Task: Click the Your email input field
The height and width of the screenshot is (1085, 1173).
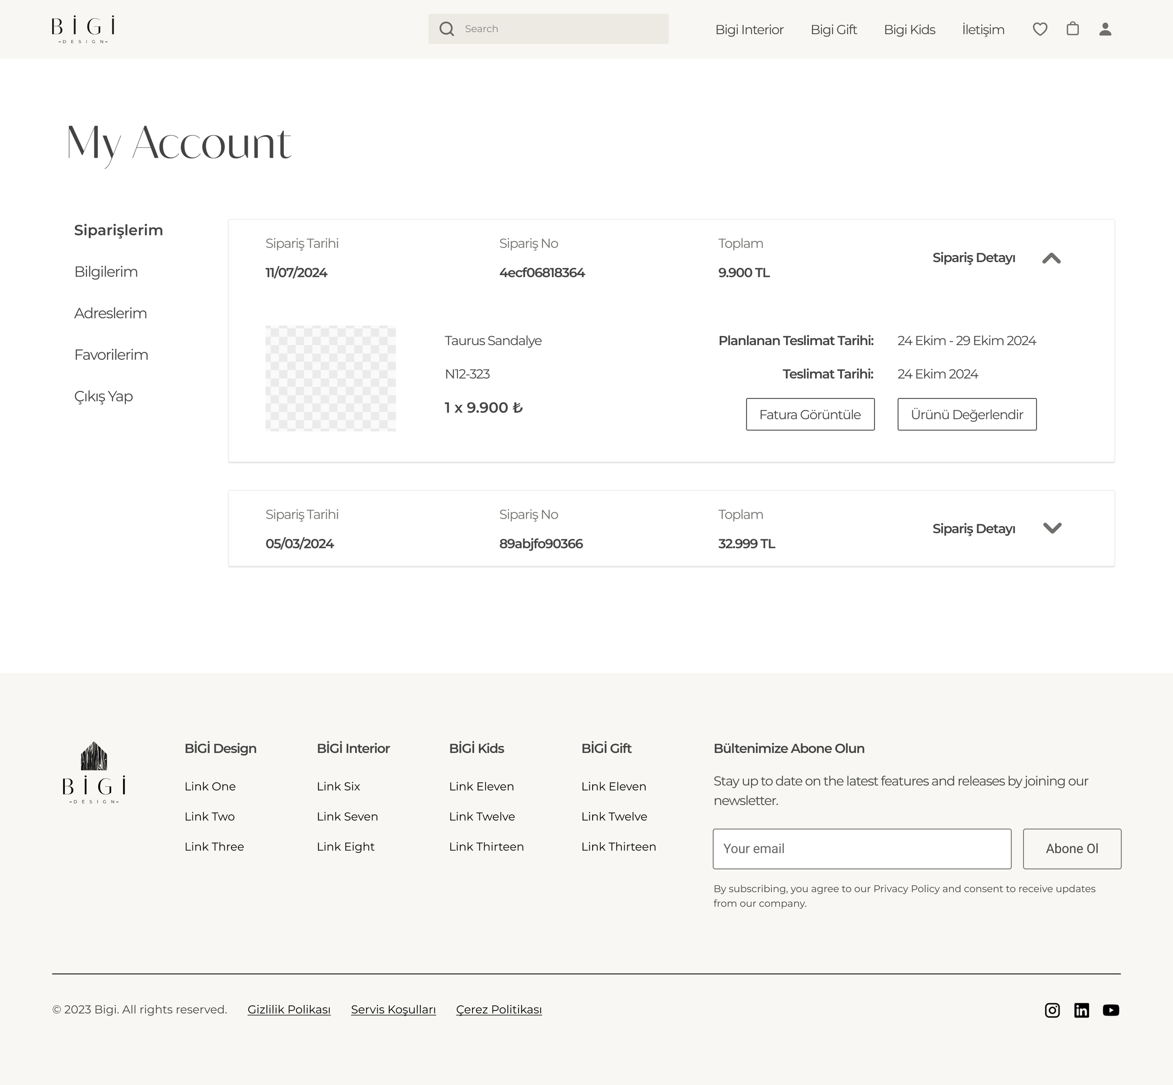Action: coord(862,848)
